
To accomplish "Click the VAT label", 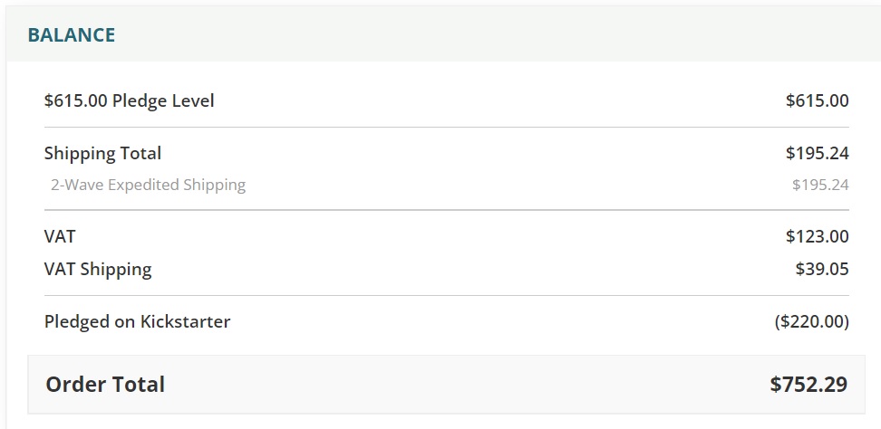I will pos(60,236).
